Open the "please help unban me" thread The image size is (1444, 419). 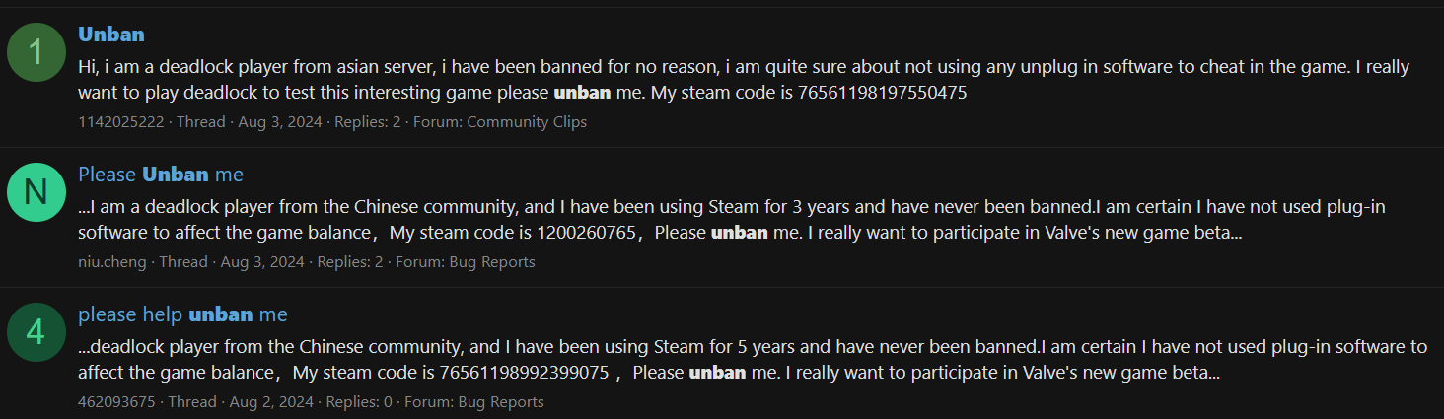pos(182,314)
